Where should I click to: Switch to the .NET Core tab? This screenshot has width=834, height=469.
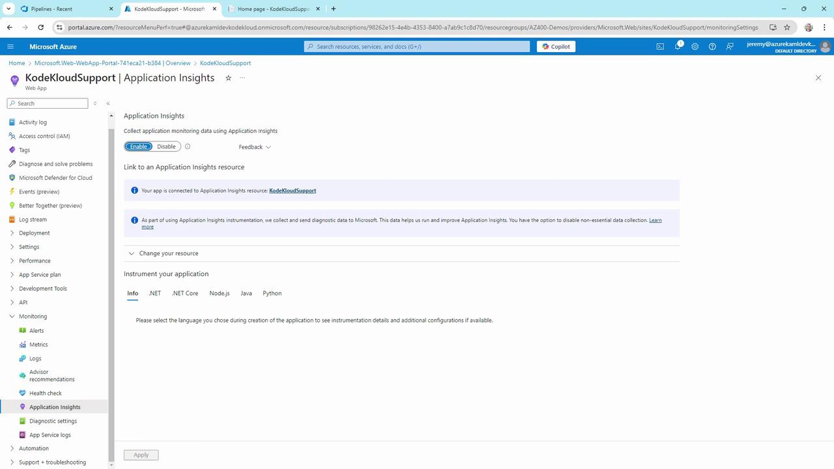click(x=185, y=293)
